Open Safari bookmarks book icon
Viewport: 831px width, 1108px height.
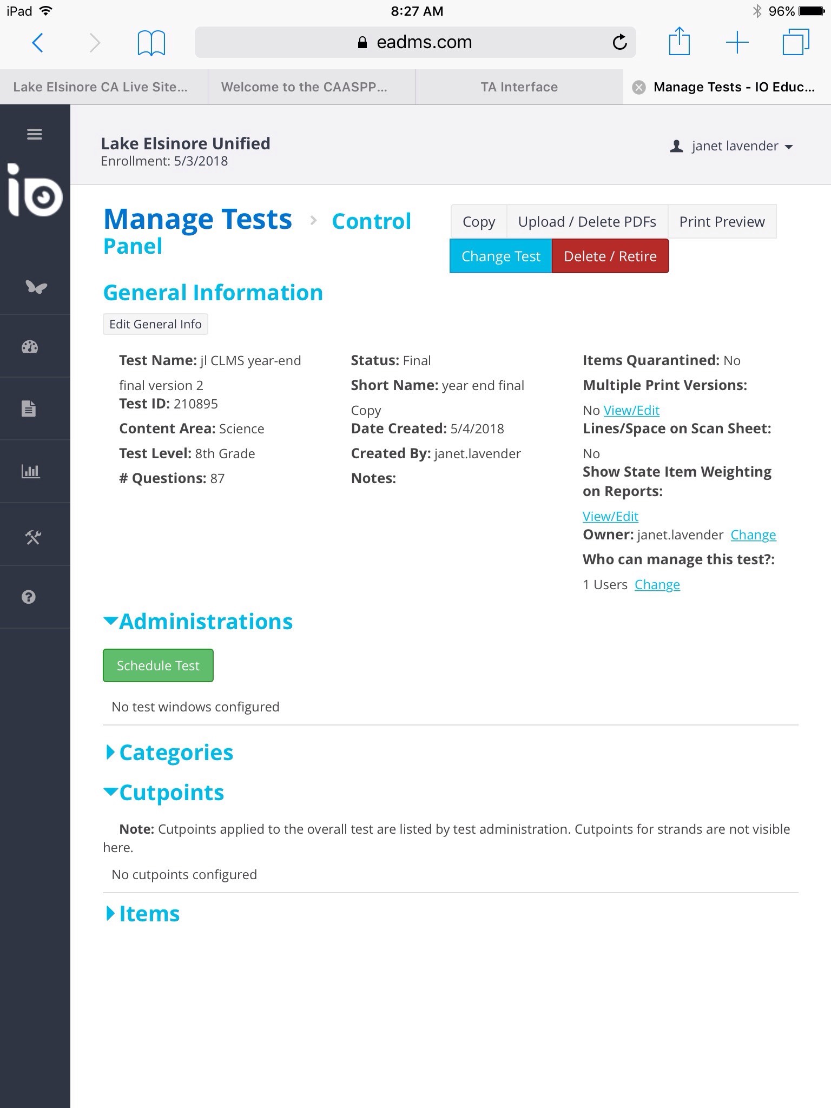tap(151, 42)
